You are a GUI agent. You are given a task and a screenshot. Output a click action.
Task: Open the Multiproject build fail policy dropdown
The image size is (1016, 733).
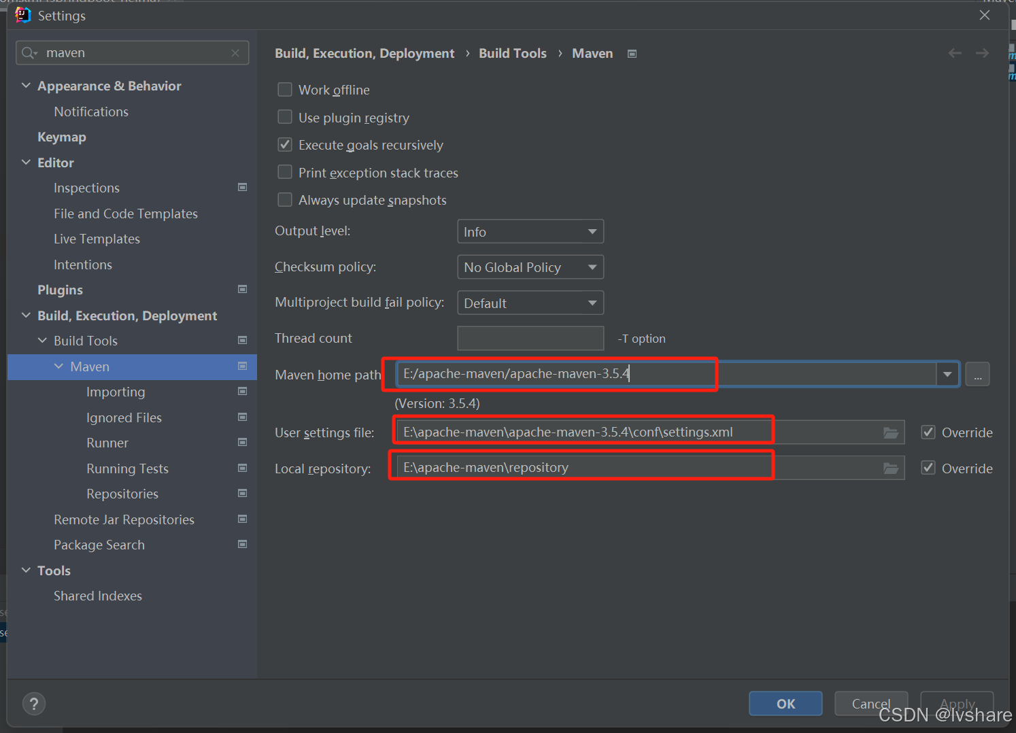[x=530, y=303]
